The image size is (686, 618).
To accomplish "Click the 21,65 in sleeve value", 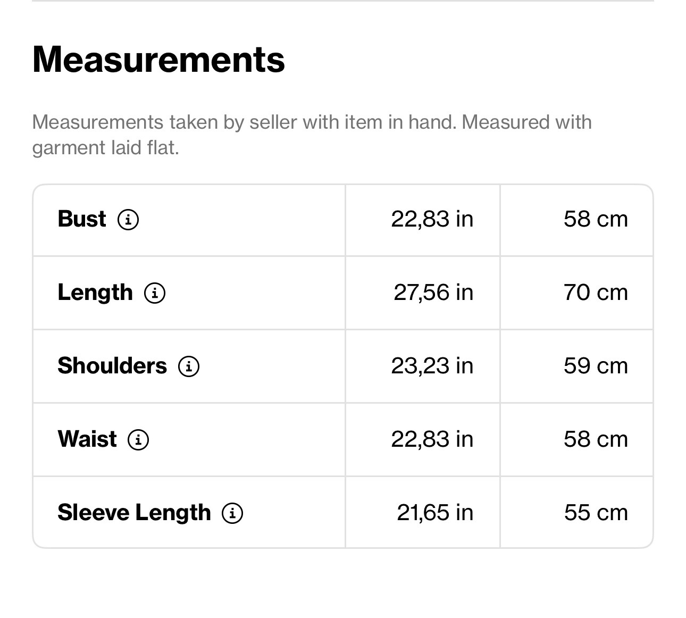I will pyautogui.click(x=435, y=513).
